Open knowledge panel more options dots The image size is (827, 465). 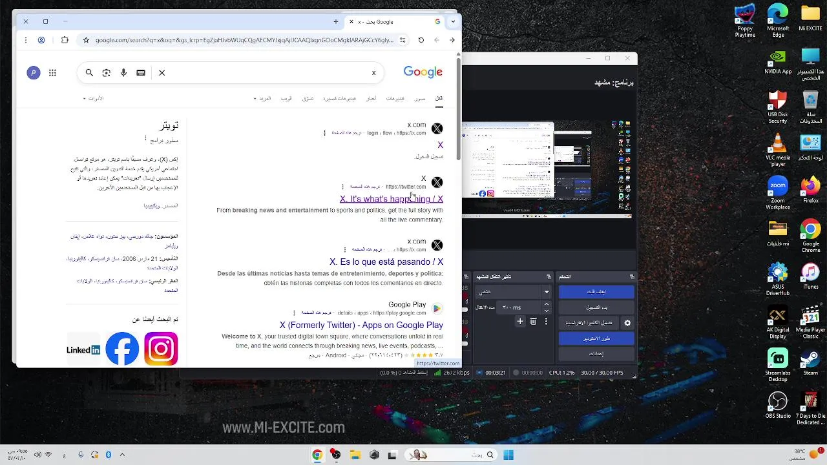[145, 139]
